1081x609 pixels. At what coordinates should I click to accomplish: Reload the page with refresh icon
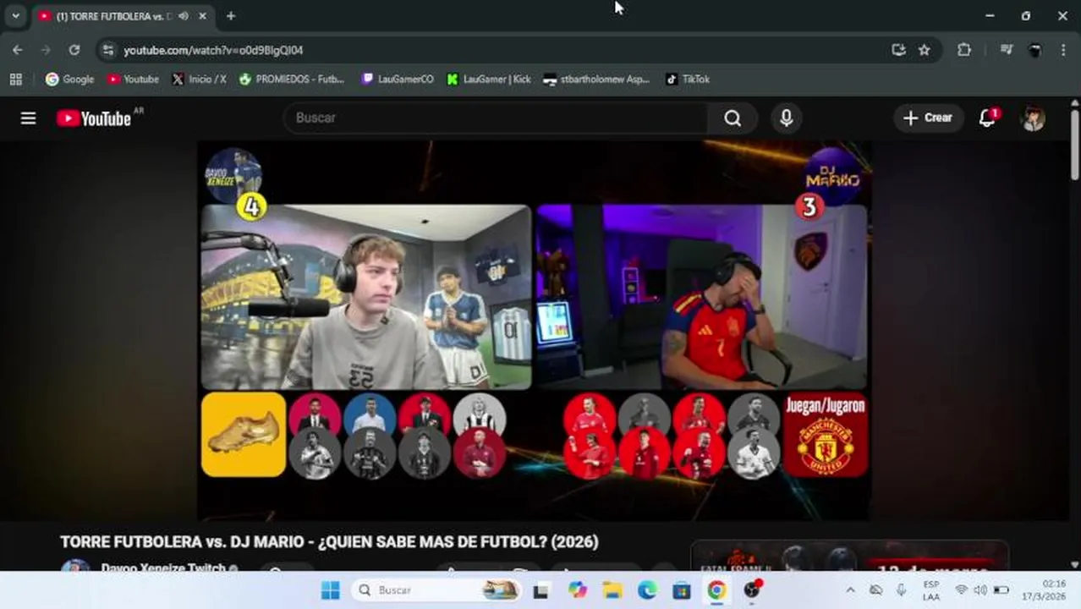click(x=74, y=50)
